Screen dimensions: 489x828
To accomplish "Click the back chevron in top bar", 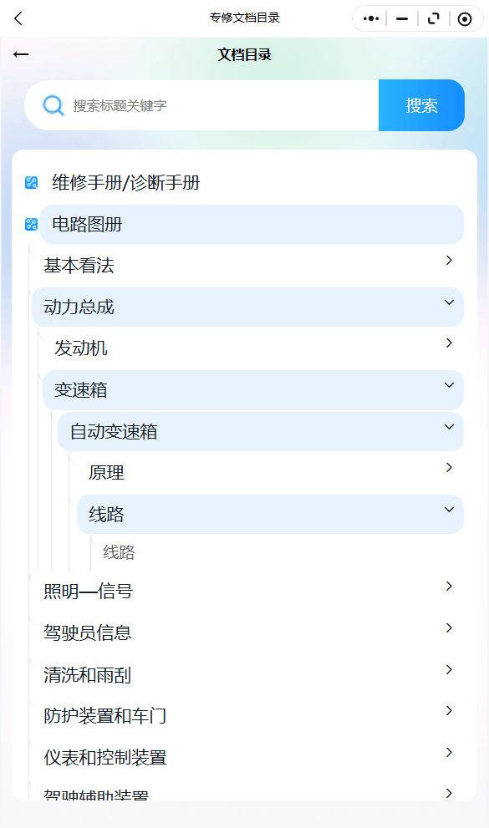I will tap(18, 19).
